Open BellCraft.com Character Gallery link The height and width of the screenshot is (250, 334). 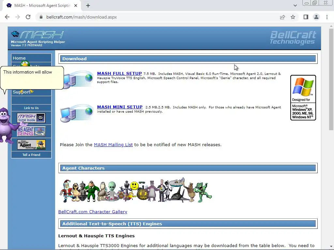point(93,212)
